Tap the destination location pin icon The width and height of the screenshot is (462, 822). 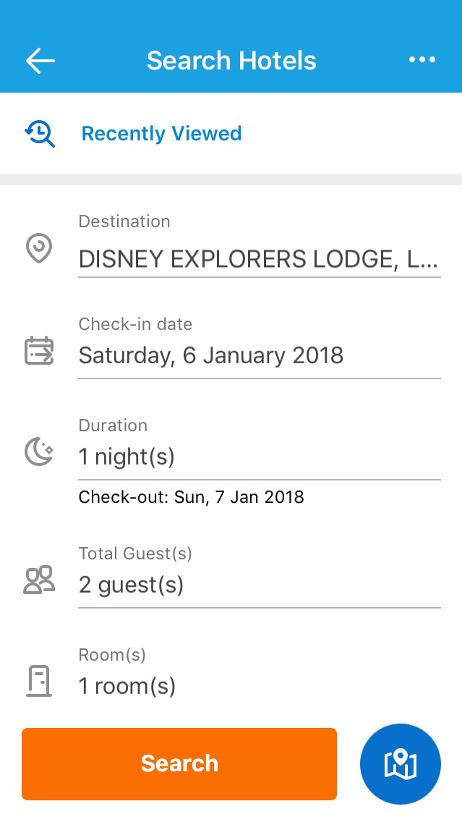(38, 249)
